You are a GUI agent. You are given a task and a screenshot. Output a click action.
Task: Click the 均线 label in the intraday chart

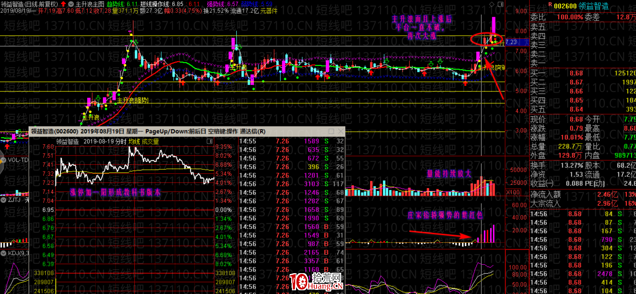[x=134, y=141]
